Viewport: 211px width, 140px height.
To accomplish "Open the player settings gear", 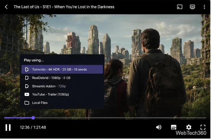I will click(189, 127).
